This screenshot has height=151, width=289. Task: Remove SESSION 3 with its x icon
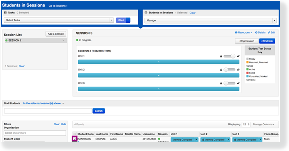(x=64, y=40)
